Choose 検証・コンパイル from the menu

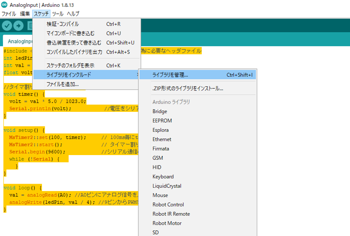87,24
